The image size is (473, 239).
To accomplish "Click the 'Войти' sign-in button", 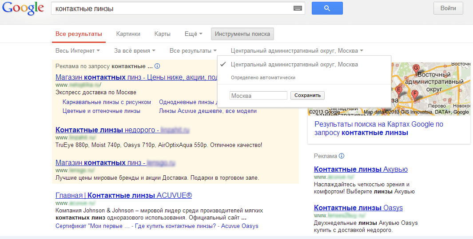I will pos(448,8).
